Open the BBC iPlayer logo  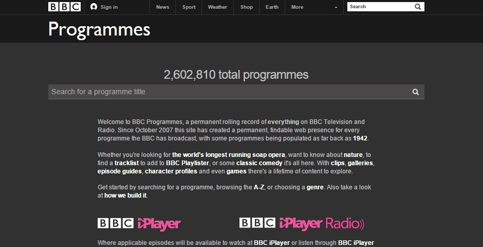pos(139,223)
